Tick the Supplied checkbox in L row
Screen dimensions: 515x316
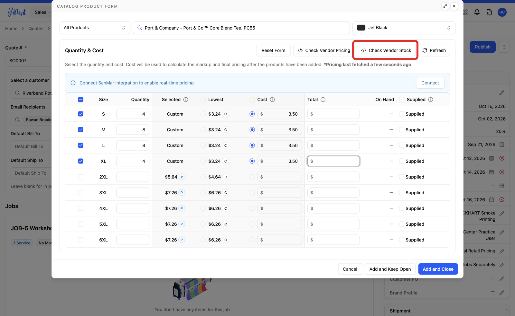402,145
